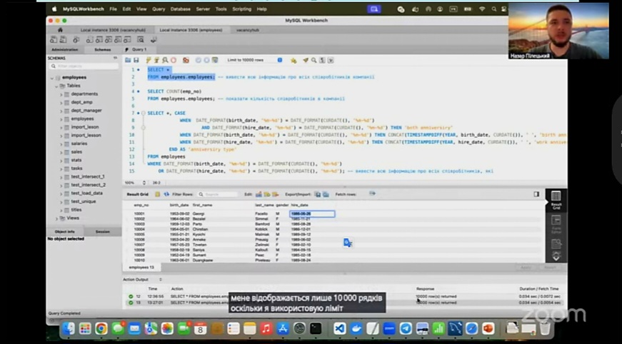The width and height of the screenshot is (622, 344).
Task: Click the Beautify query broom icon
Action: [x=305, y=60]
